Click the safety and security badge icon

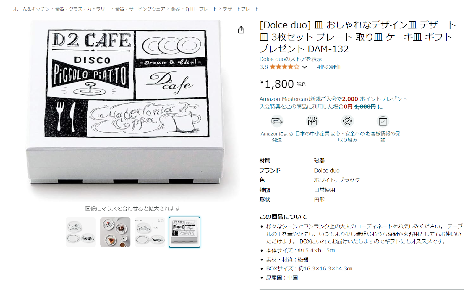point(348,121)
